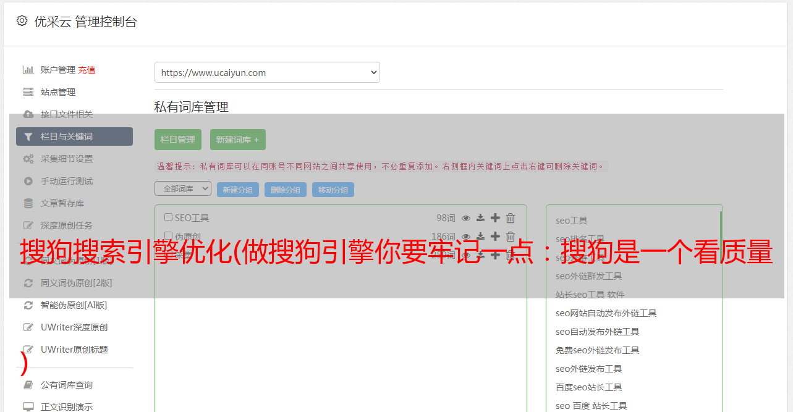Viewport: 793px width, 412px height.
Task: Open 同义词伪原创[2版] sidebar item
Action: 76,283
